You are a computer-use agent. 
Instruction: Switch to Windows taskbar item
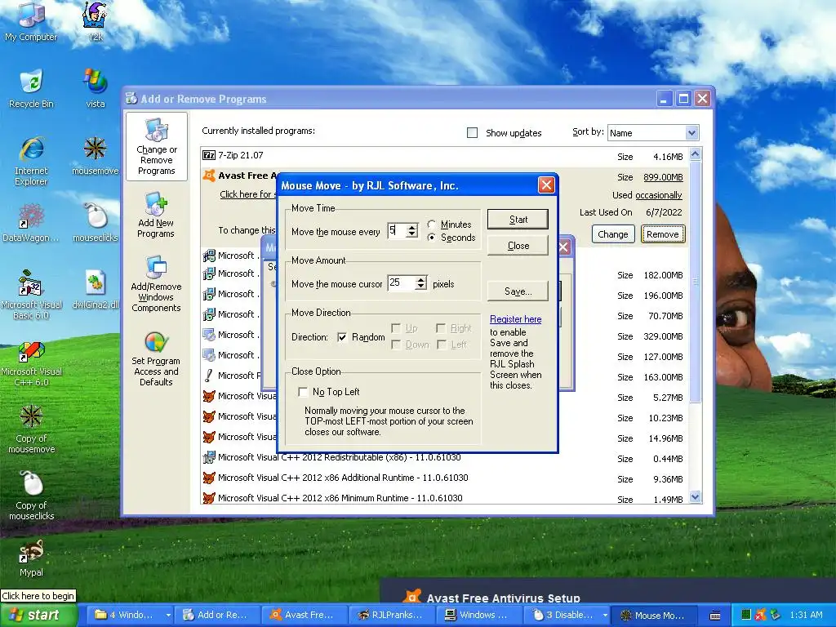coord(478,615)
